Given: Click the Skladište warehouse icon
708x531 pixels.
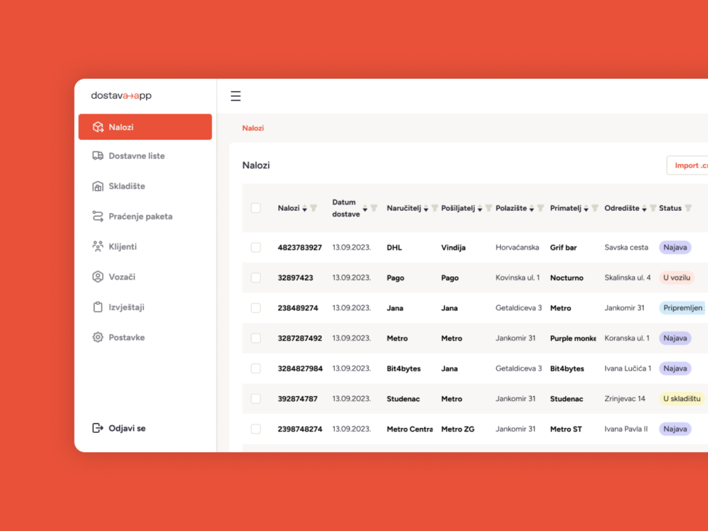Looking at the screenshot, I should coord(98,186).
